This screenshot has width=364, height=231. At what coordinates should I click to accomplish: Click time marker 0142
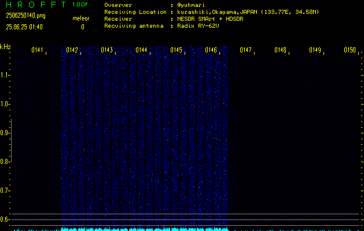click(x=72, y=50)
